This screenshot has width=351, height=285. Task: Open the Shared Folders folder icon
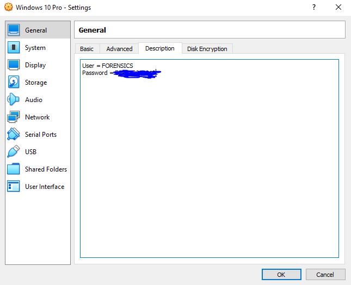coord(13,169)
